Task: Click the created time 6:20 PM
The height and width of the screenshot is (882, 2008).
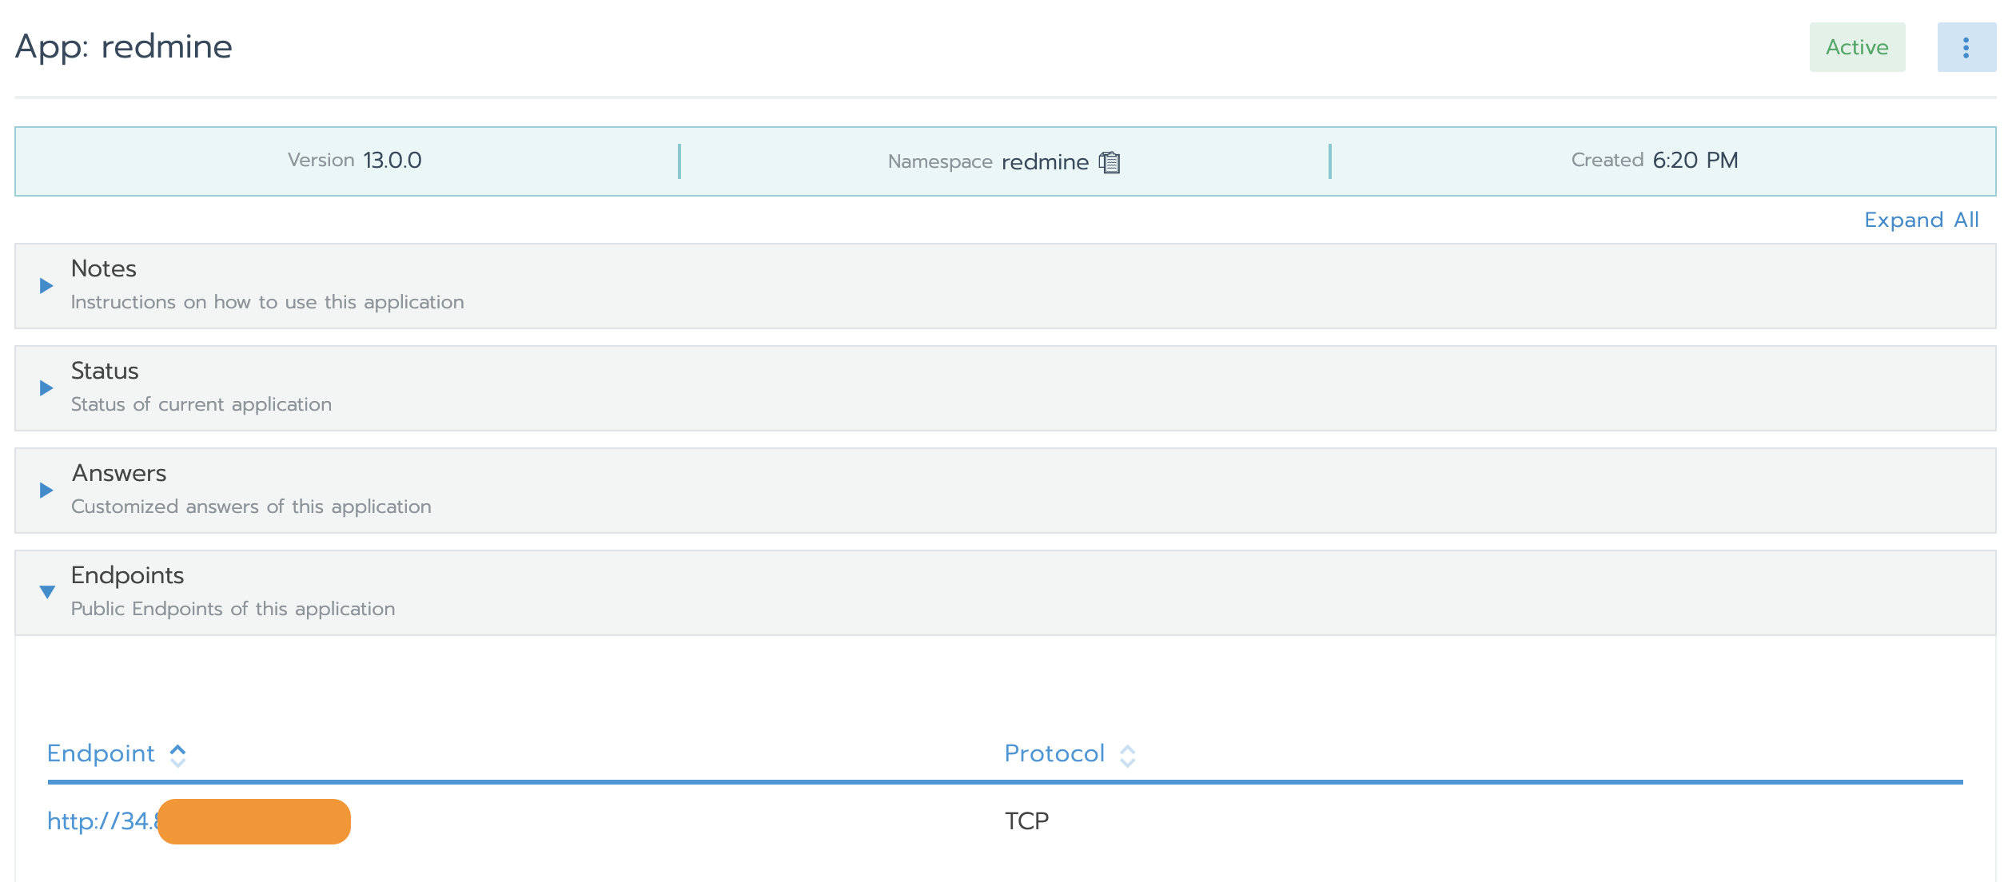Action: (1695, 160)
